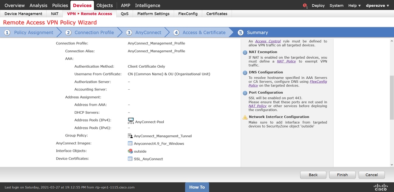Follow the Access Control link
This screenshot has width=394, height=192.
pos(268,41)
